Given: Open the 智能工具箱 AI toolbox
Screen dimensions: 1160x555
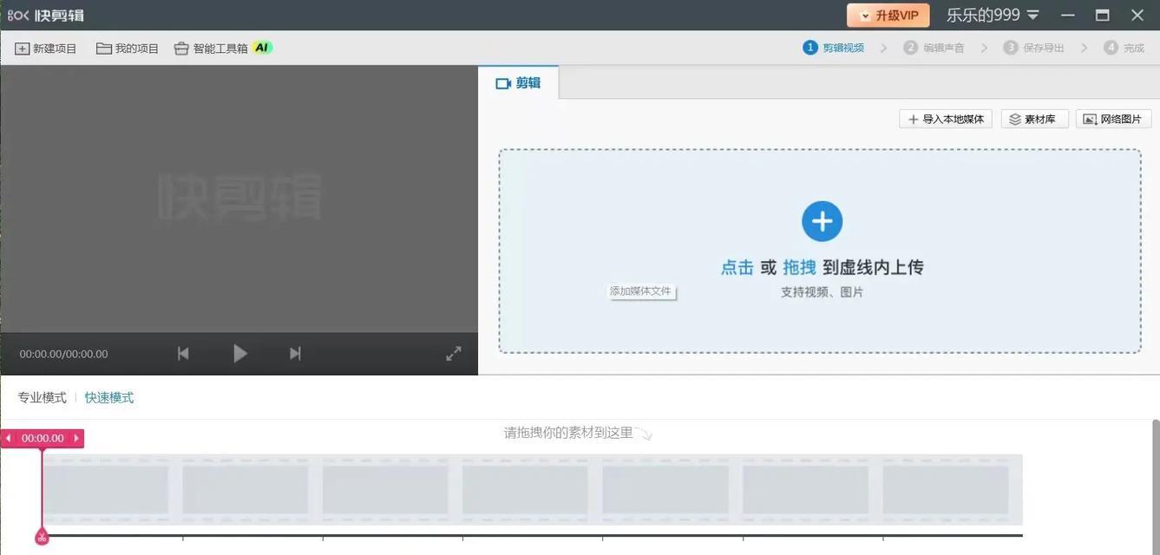Looking at the screenshot, I should pyautogui.click(x=223, y=49).
